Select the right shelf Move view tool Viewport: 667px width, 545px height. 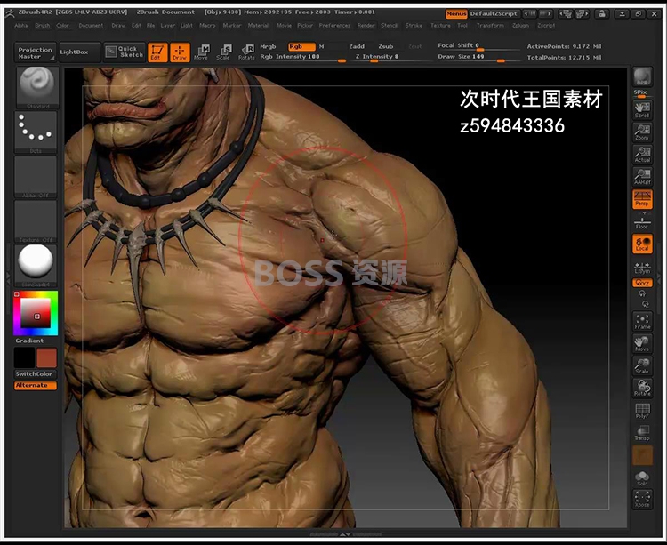(x=642, y=343)
